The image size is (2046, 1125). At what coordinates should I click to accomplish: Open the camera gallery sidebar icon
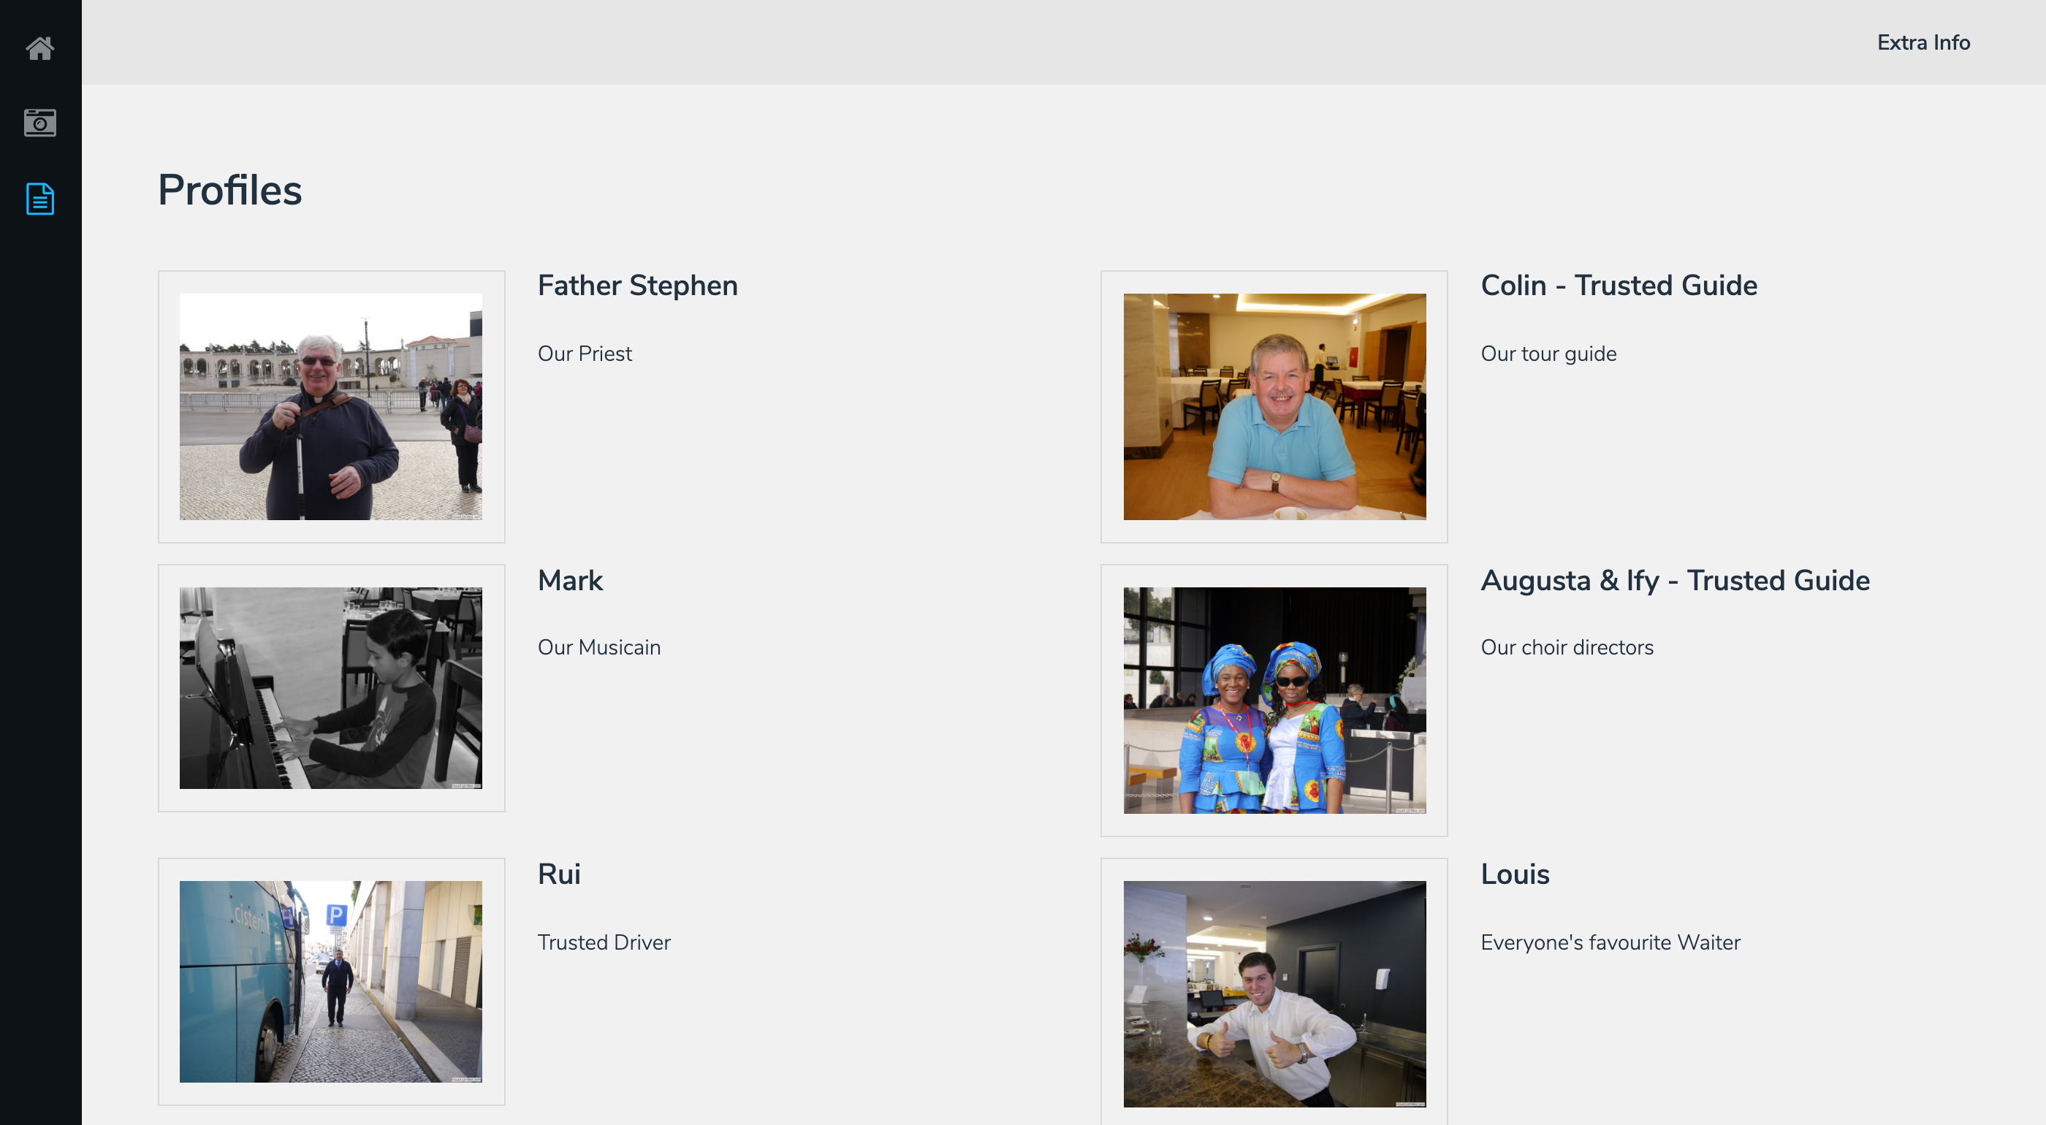39,123
